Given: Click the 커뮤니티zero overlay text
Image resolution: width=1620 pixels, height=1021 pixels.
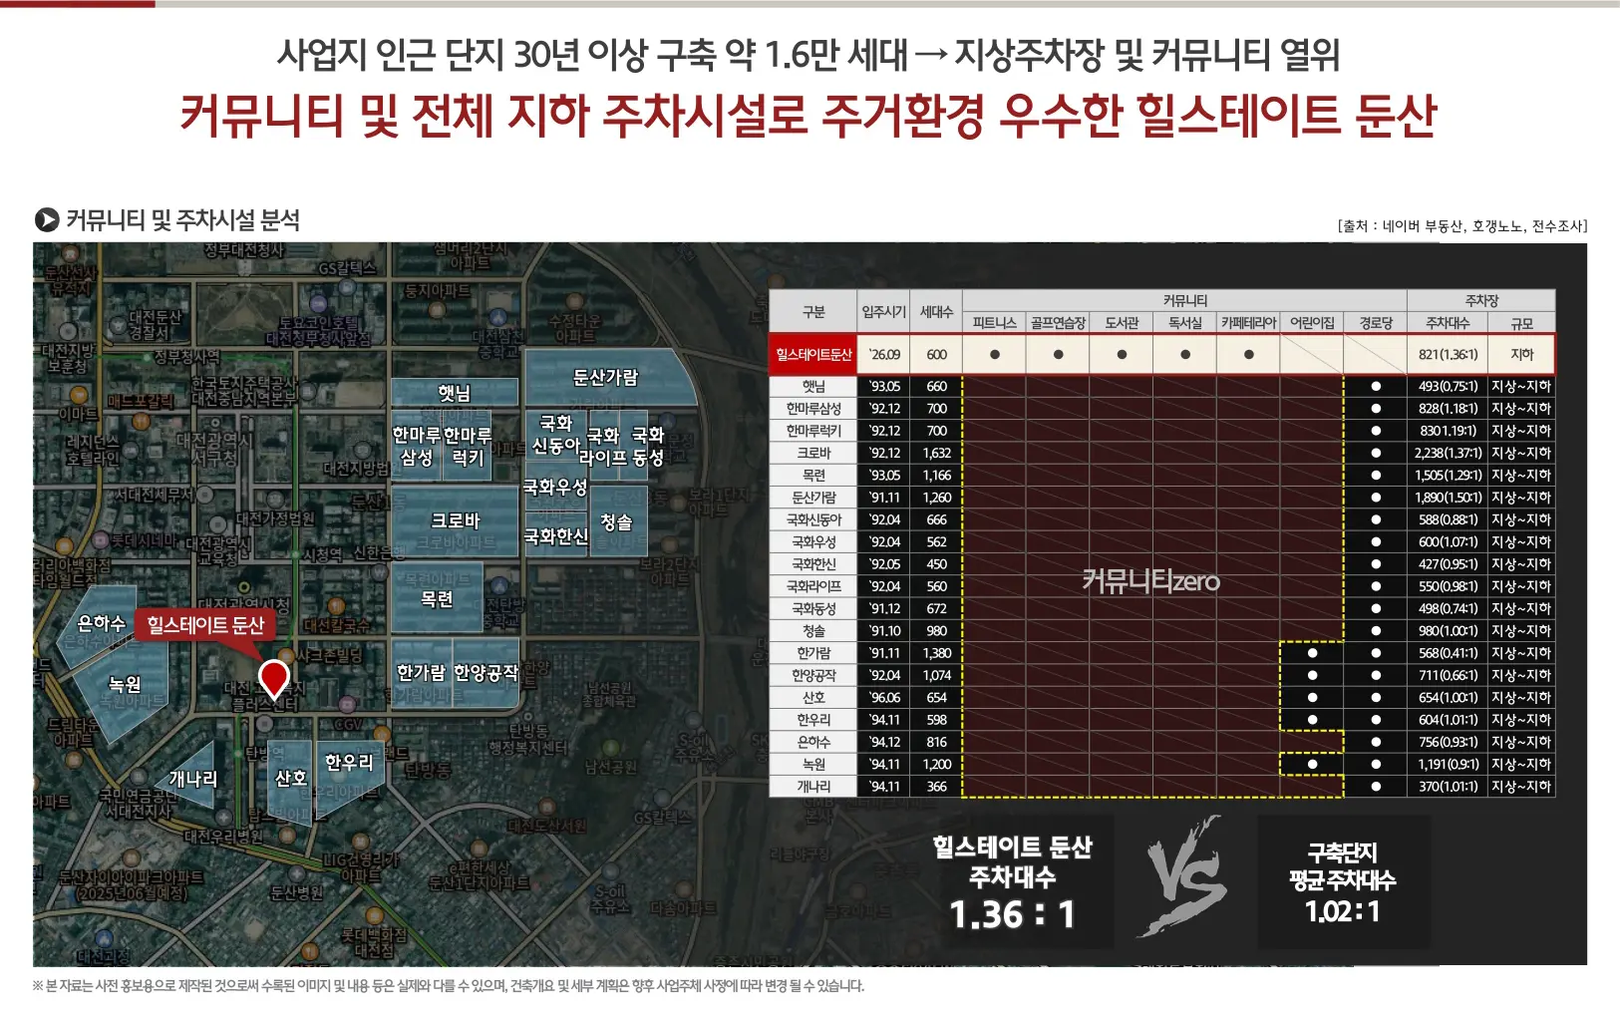Looking at the screenshot, I should (x=1150, y=581).
